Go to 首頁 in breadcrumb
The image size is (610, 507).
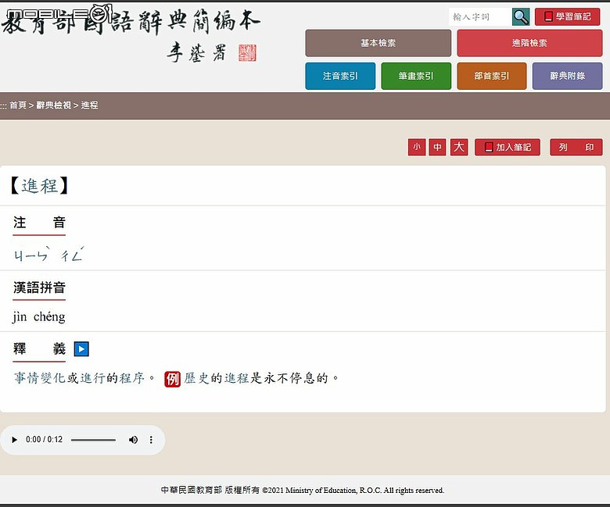click(18, 105)
